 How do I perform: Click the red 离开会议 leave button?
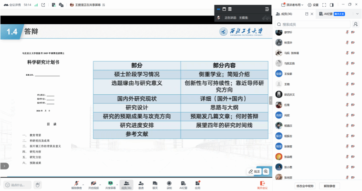[262, 184]
